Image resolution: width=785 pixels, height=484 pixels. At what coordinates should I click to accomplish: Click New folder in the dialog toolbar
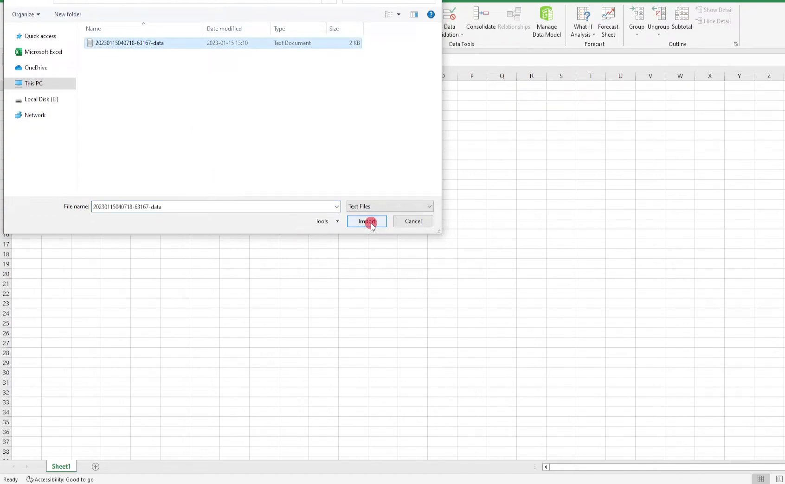[67, 14]
